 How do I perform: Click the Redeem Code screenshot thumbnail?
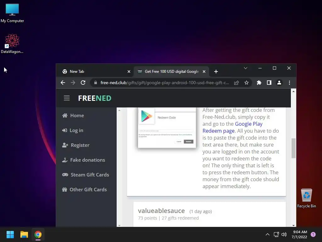click(167, 128)
